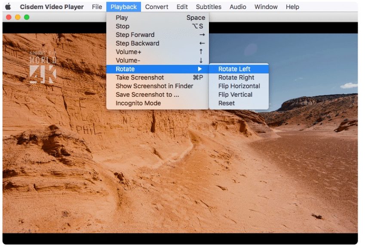The width and height of the screenshot is (365, 248).
Task: Open the Edit menu
Action: 182,7
